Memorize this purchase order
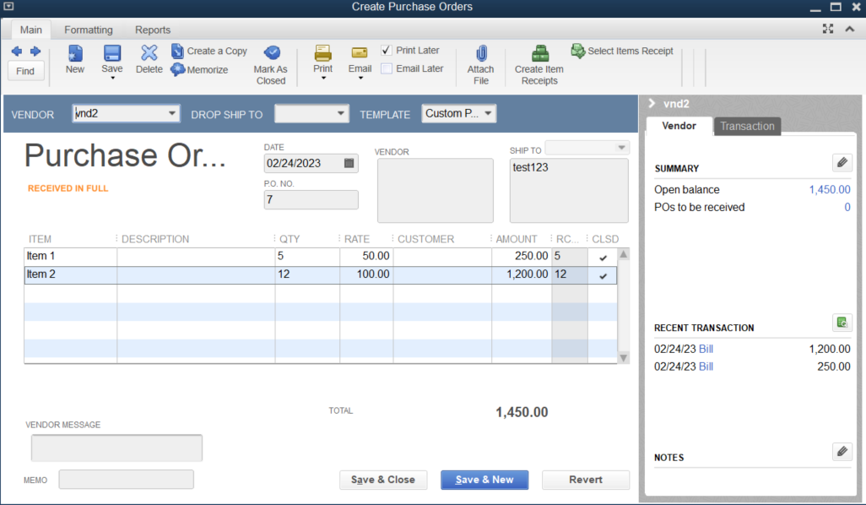866x505 pixels. [200, 70]
